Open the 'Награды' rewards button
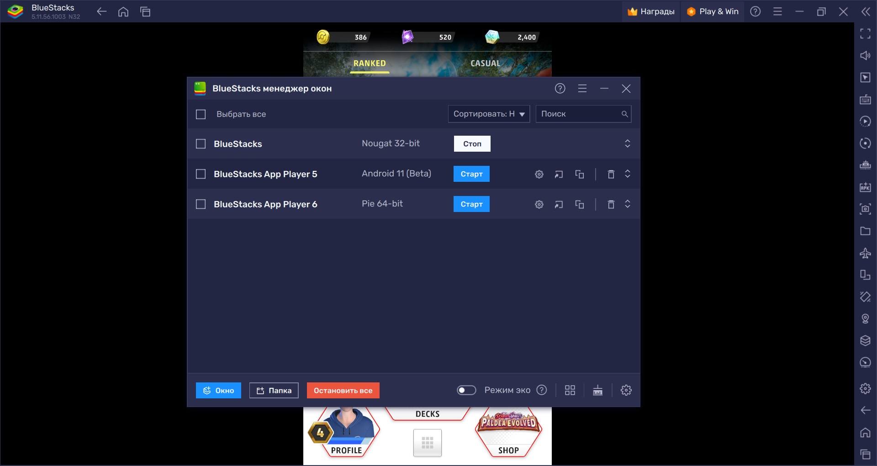The height and width of the screenshot is (466, 877). pos(651,12)
